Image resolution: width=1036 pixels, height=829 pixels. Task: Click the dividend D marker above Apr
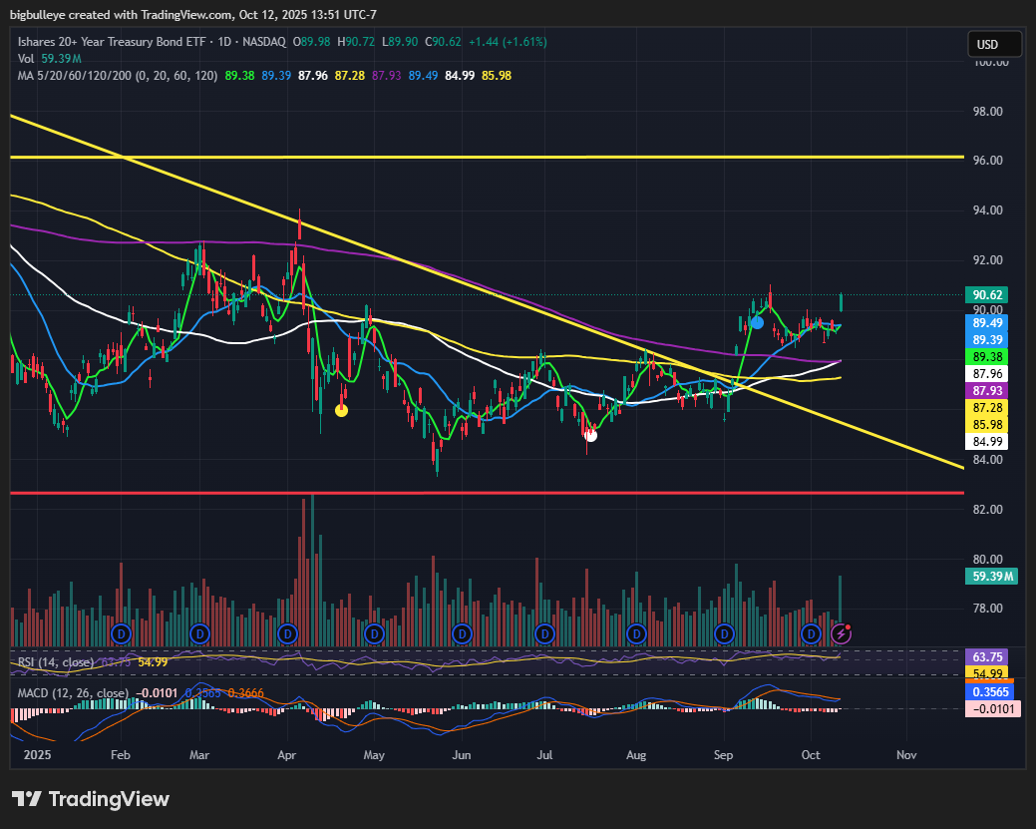tap(287, 634)
